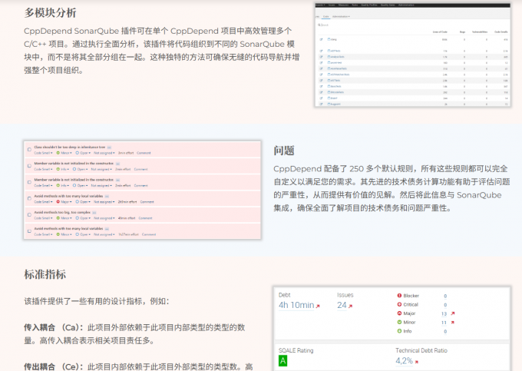Open the multi-module analysis screenshot thumbnail
Screen dimensions: 522x371
click(x=413, y=55)
